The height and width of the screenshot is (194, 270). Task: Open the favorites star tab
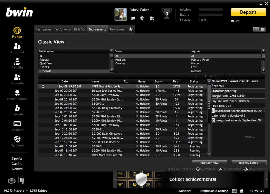pos(131,29)
